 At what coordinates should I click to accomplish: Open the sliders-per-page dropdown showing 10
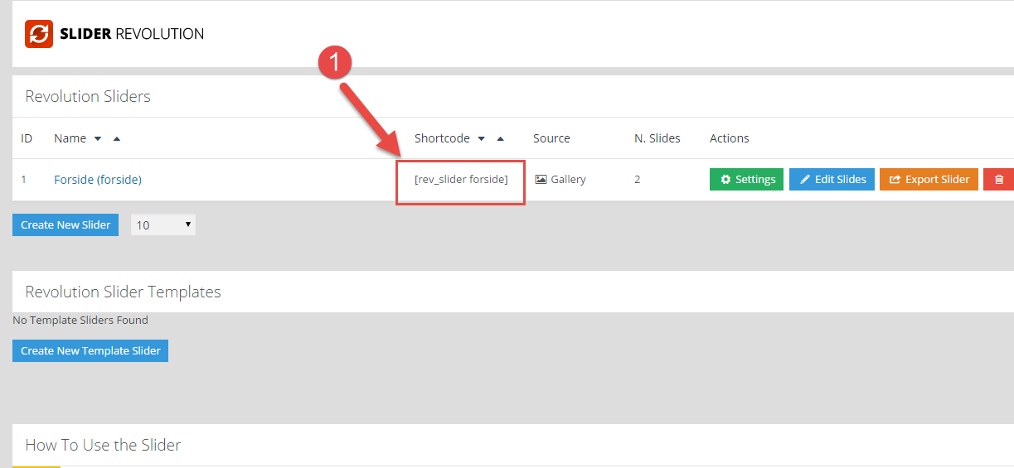click(x=163, y=224)
